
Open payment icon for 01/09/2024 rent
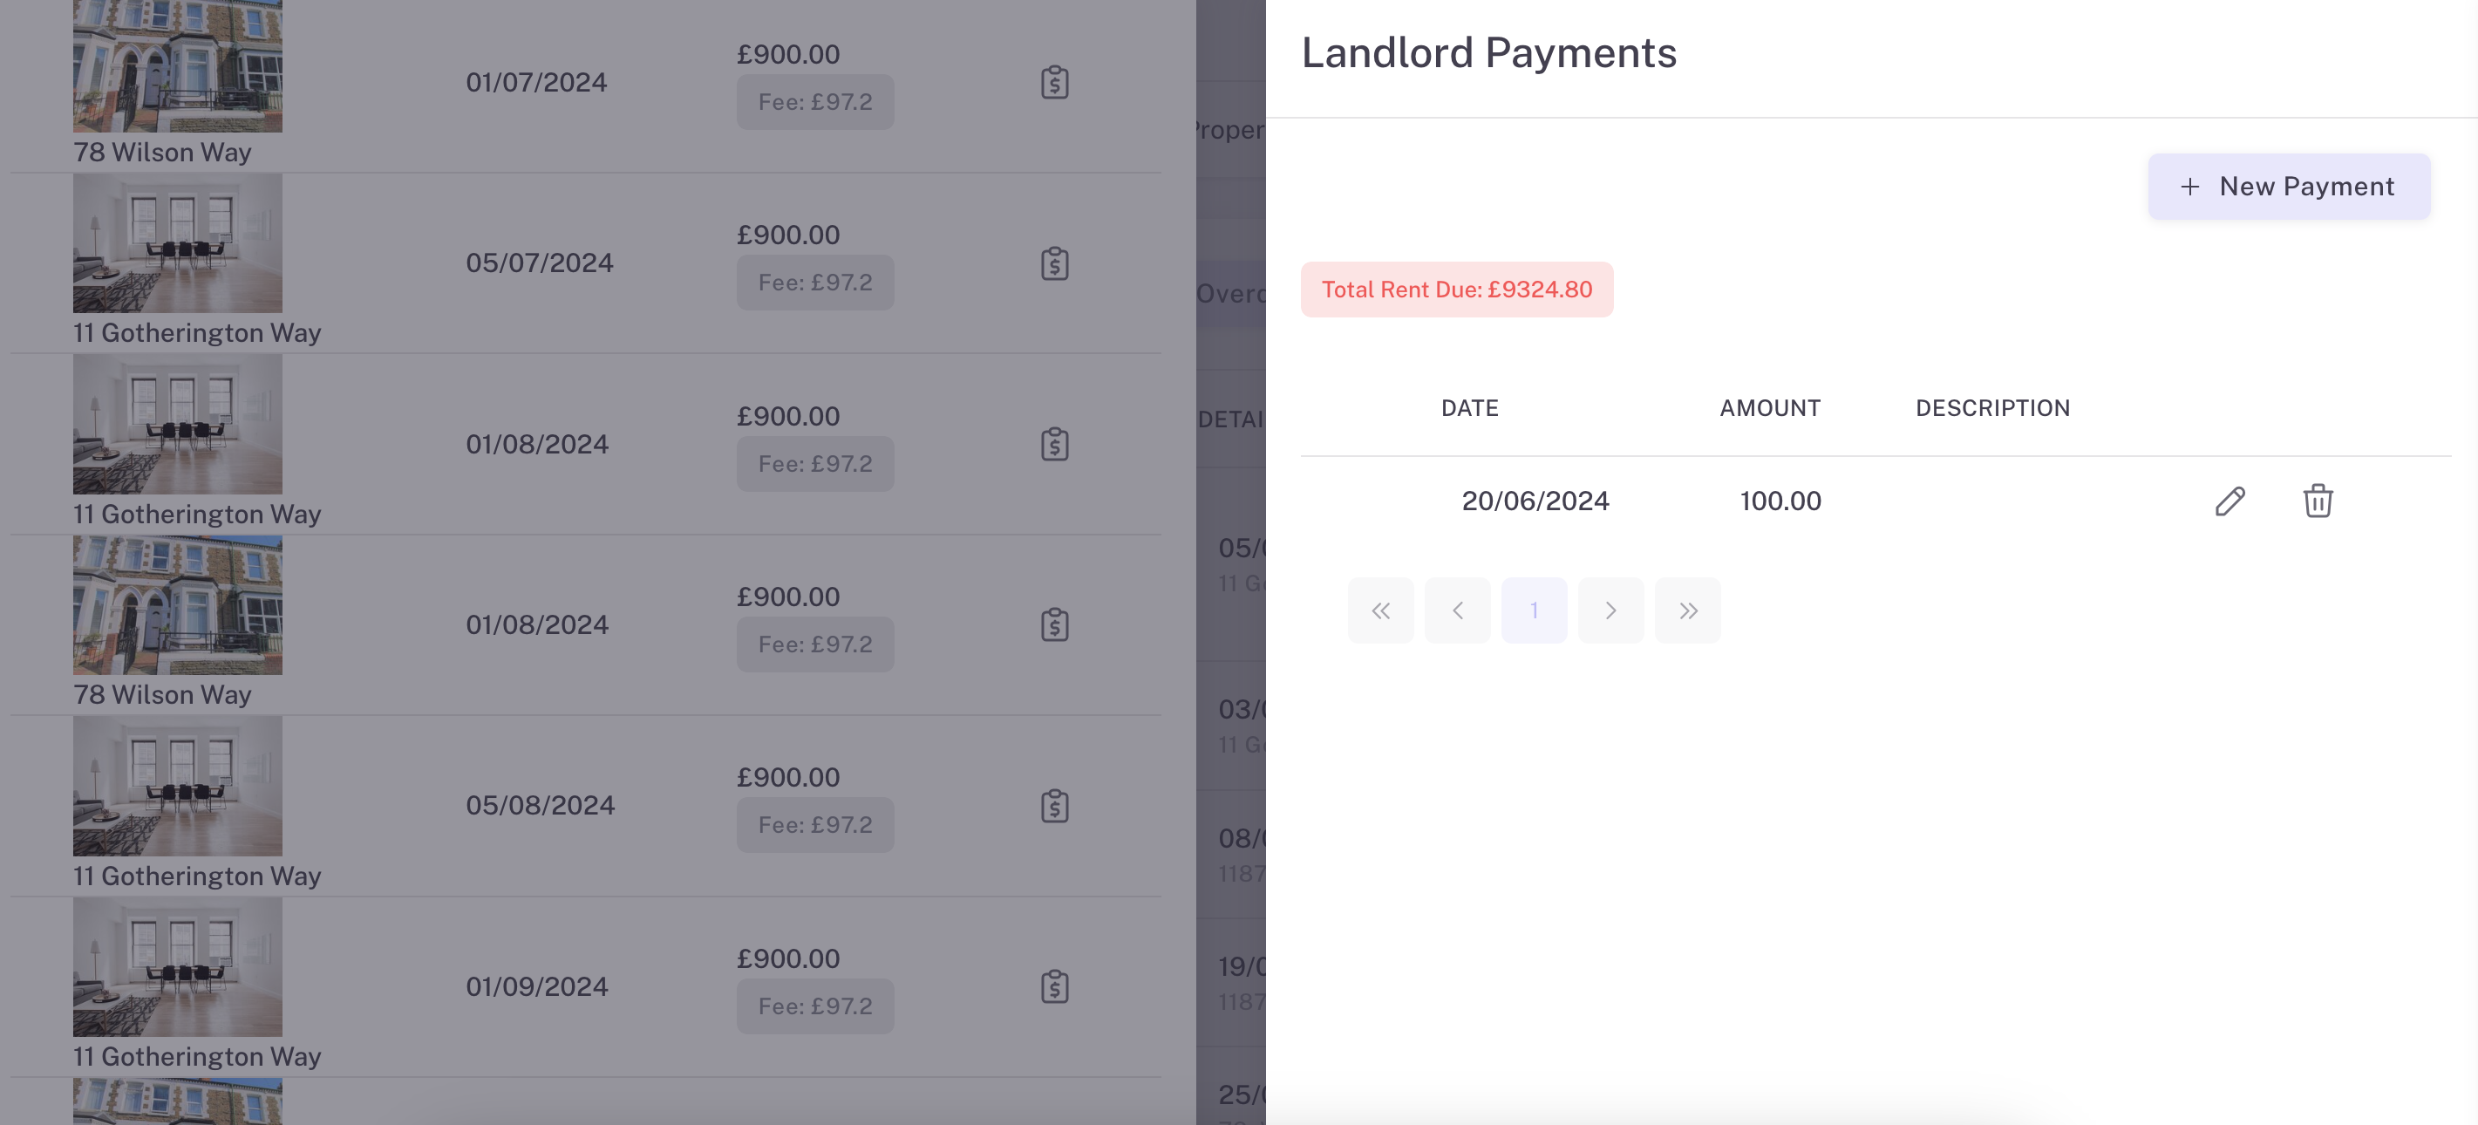[x=1054, y=987]
